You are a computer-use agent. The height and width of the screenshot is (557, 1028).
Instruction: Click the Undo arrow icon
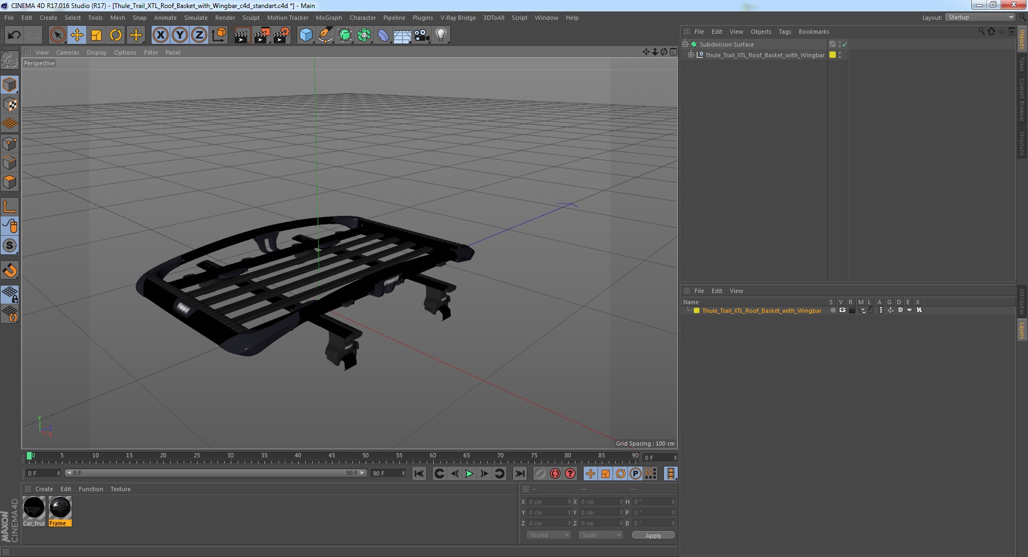[x=14, y=35]
